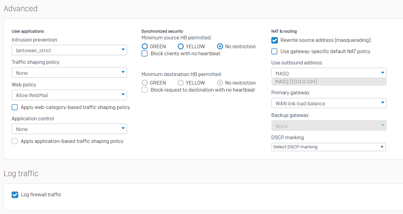Screen dimensions: 403x214
Task: Select GREEN for minimum source HB
Action: click(x=145, y=46)
